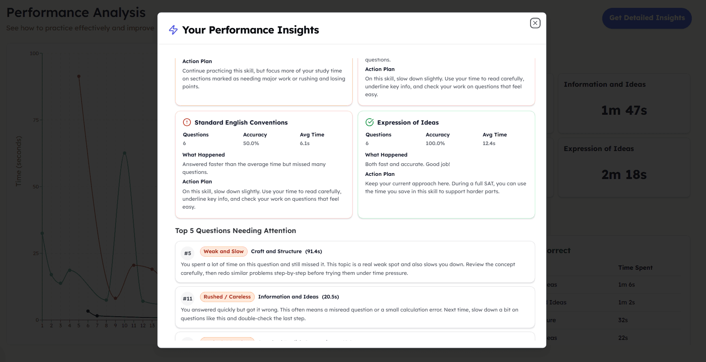Click the Top 5 Questions Needing Attention heading
706x362 pixels.
(235, 231)
